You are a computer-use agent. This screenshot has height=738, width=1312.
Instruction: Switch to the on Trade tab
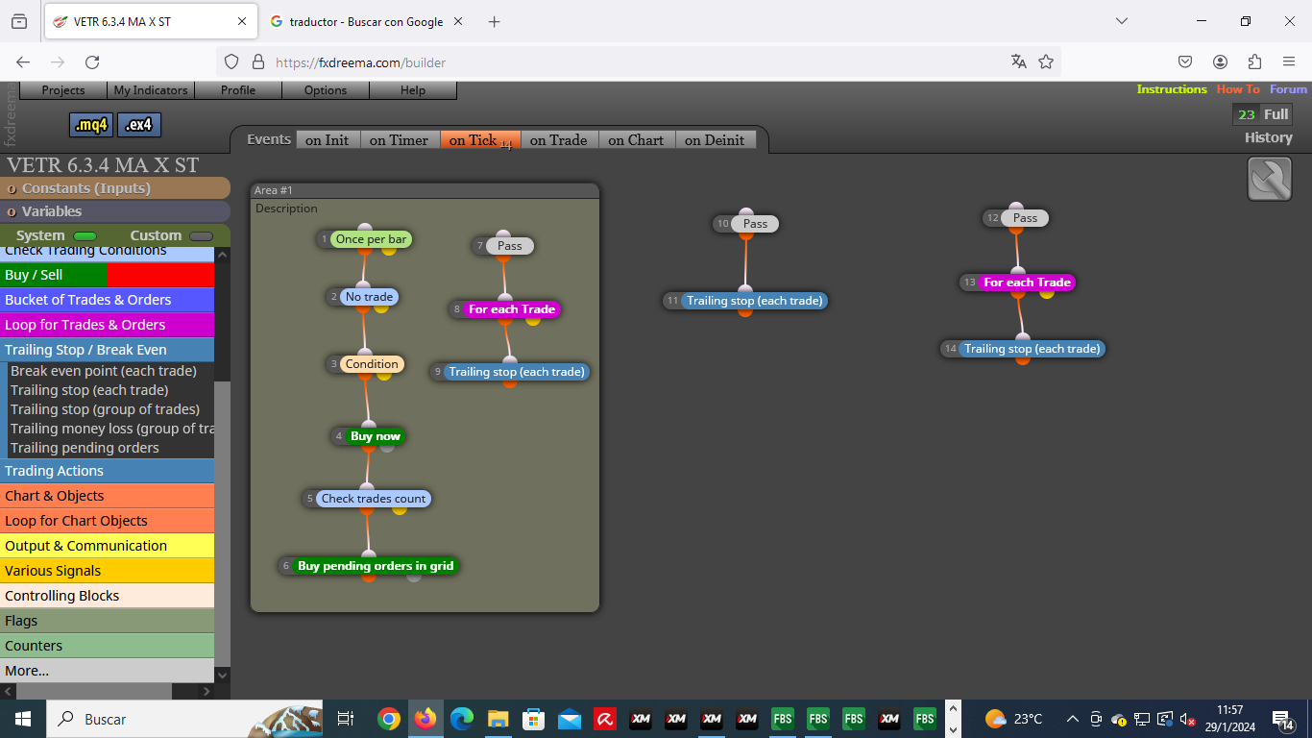pos(558,140)
